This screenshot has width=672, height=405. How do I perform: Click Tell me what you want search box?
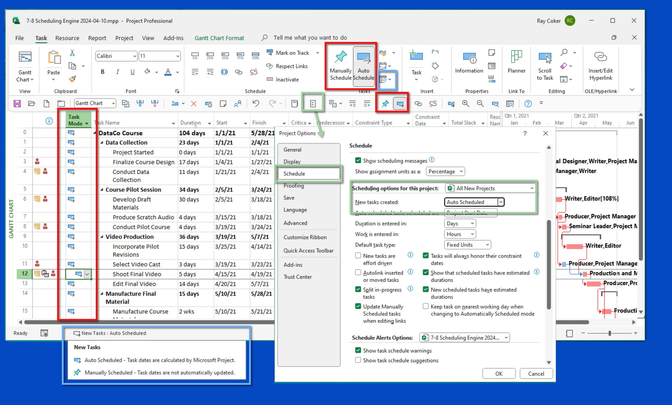(x=310, y=38)
